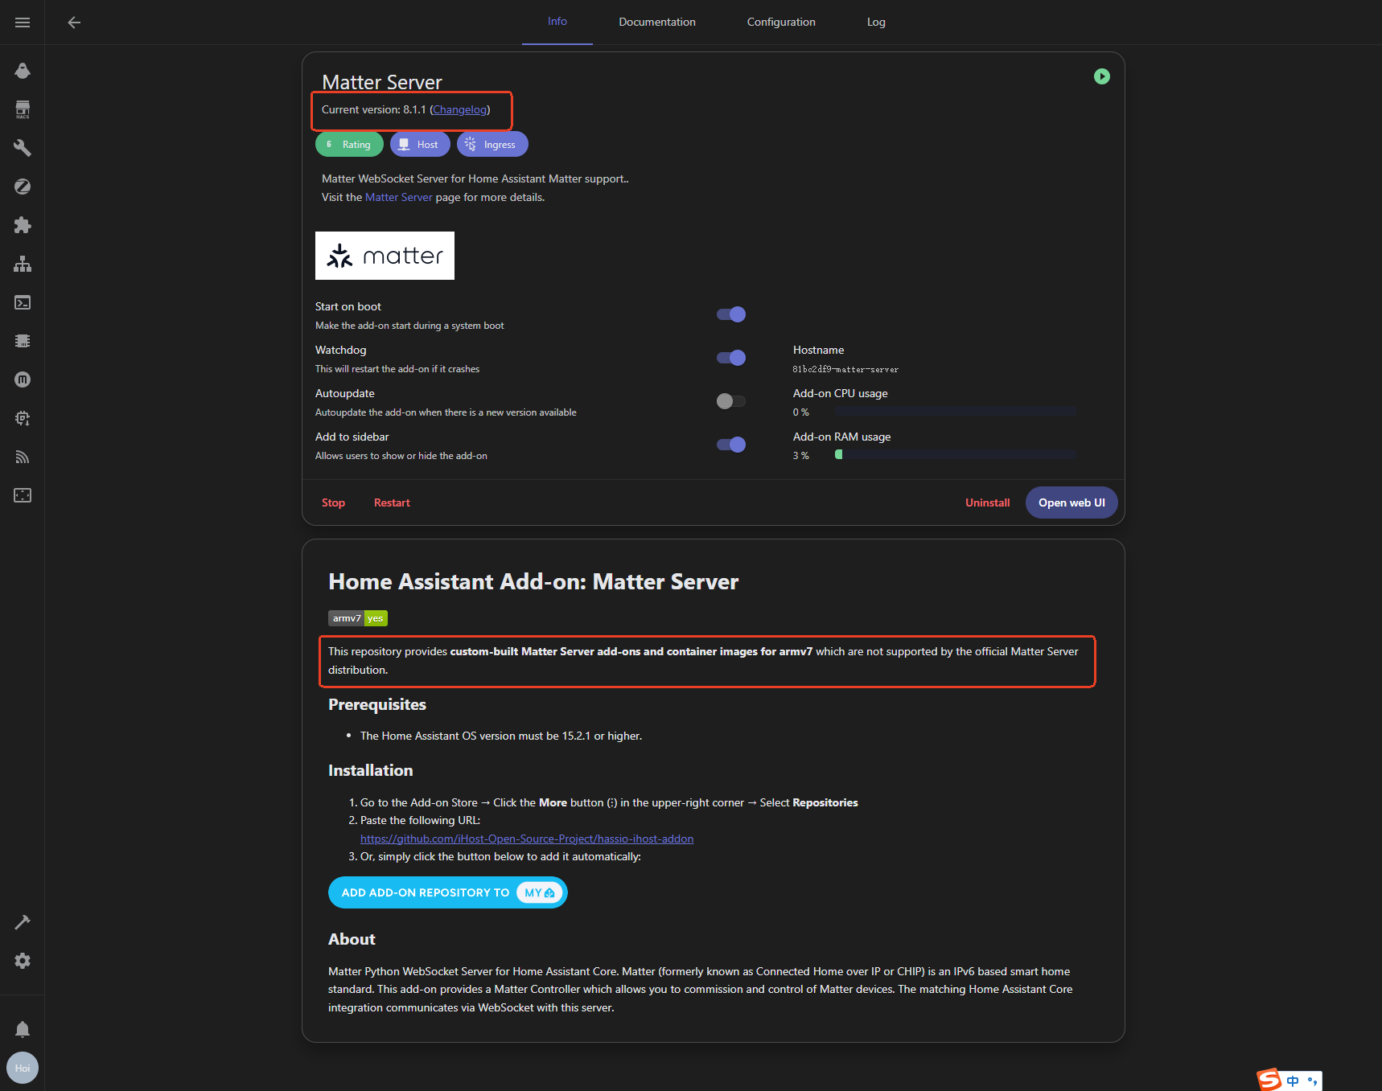Image resolution: width=1382 pixels, height=1091 pixels.
Task: Restart the Matter Server add-on
Action: pyautogui.click(x=392, y=502)
